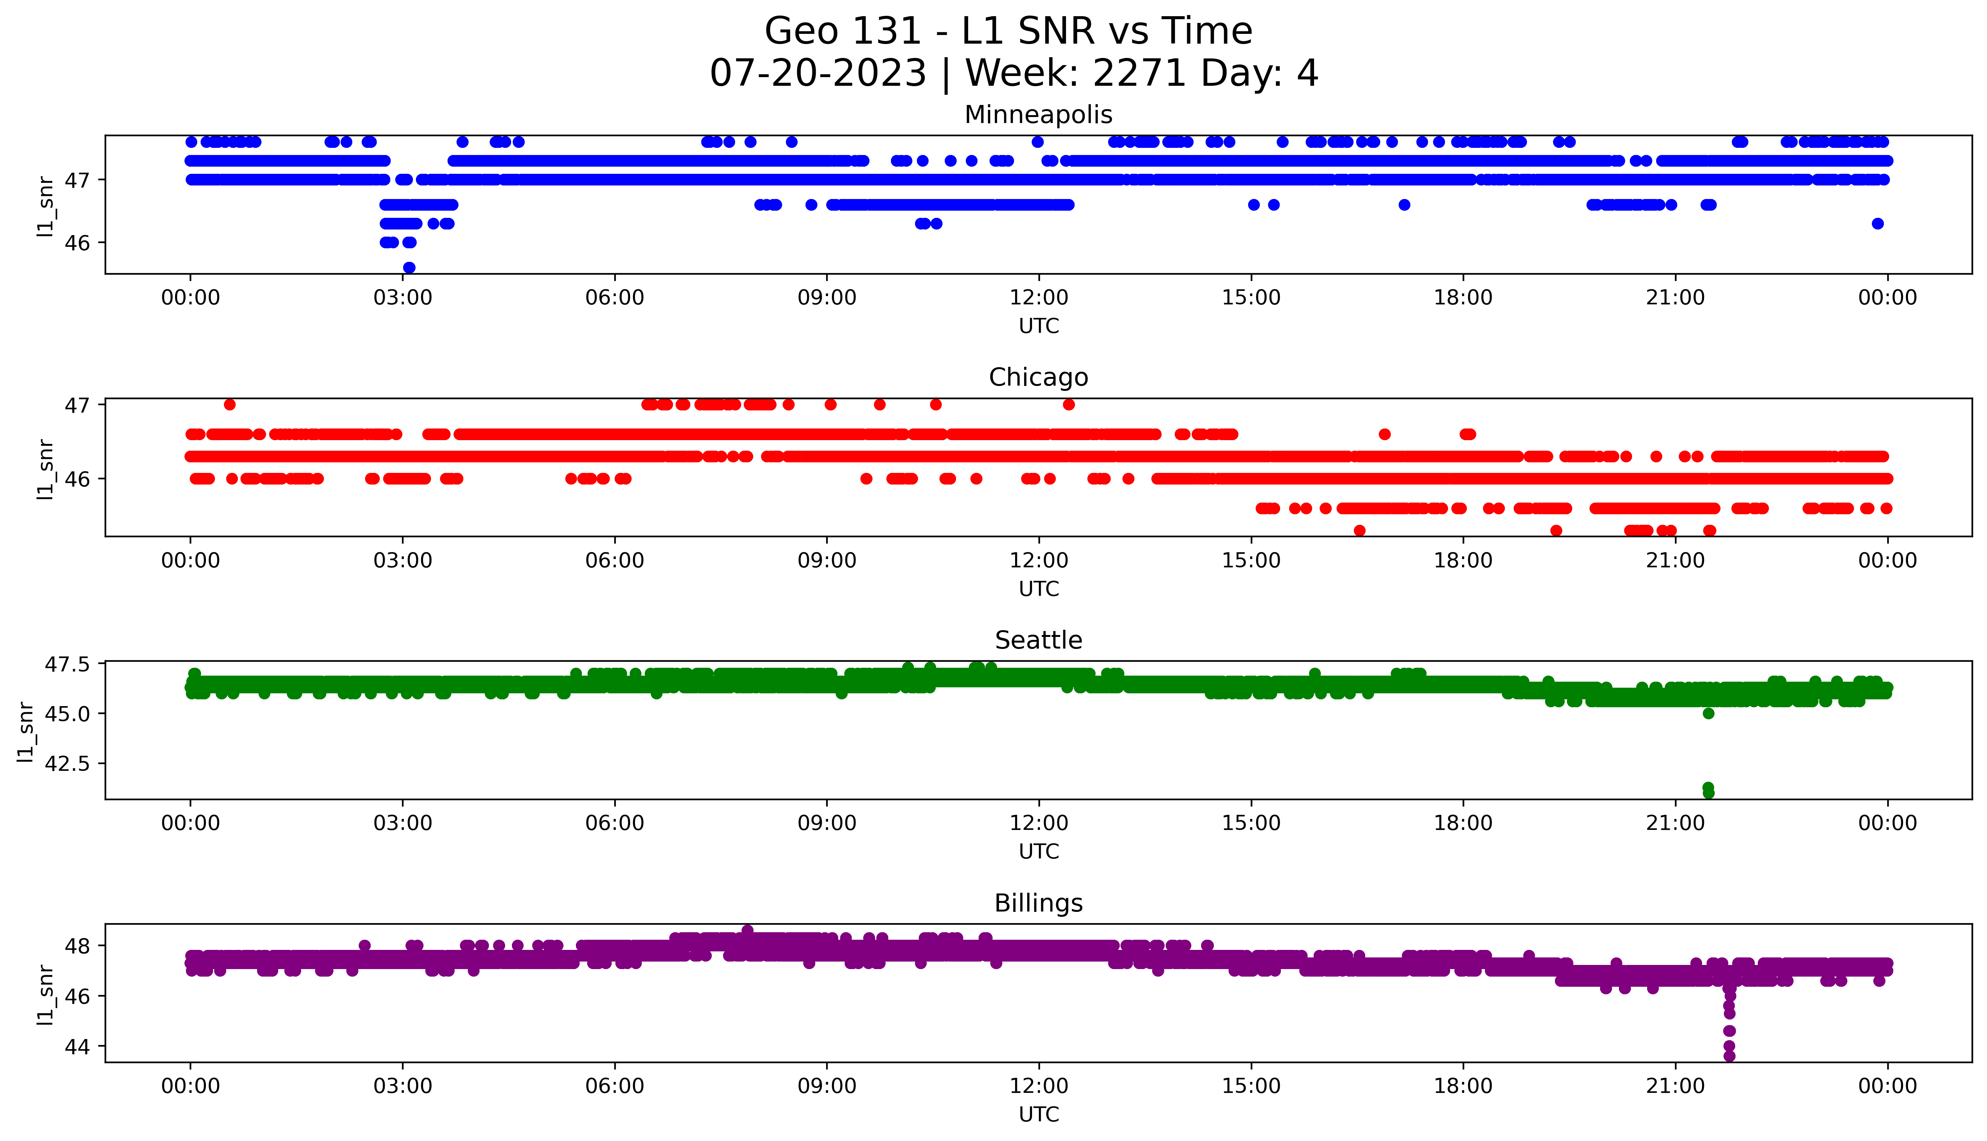Click the y-axis tick 42.5 of Seattle plot
Viewport: 1987px width, 1141px height.
(x=67, y=763)
